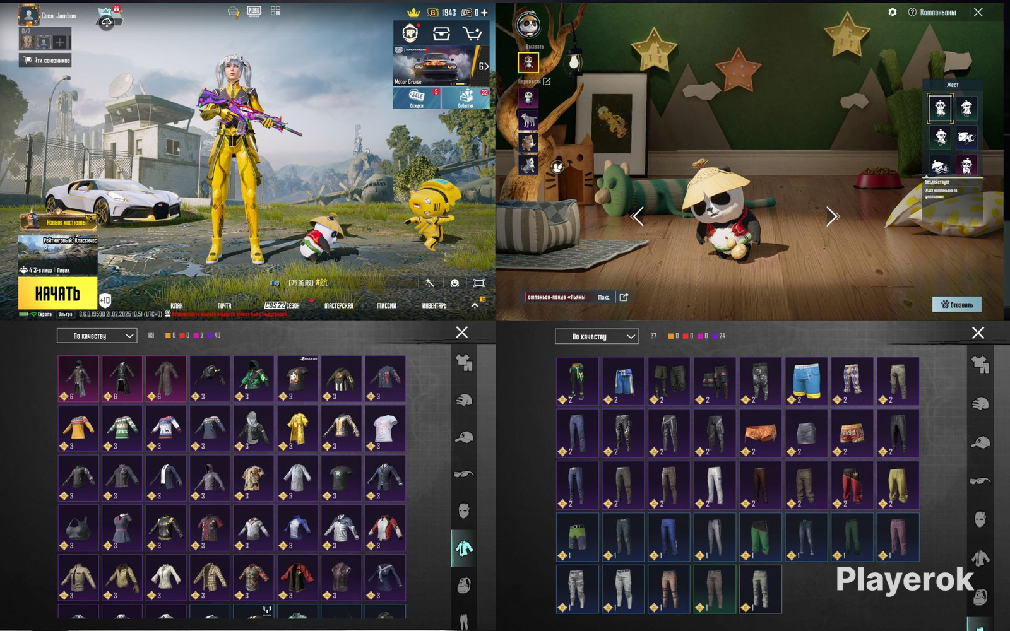Open ПОЧТА in the lobby bottom menu
Screen dimensions: 1010x631
225,305
